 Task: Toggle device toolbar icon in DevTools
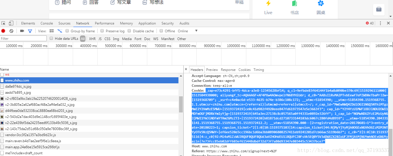11,23
